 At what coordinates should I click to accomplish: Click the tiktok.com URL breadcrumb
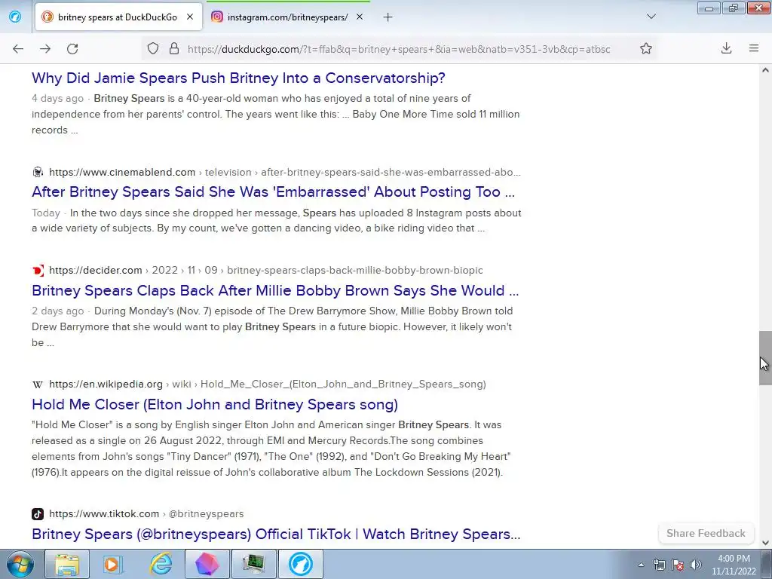coord(146,513)
